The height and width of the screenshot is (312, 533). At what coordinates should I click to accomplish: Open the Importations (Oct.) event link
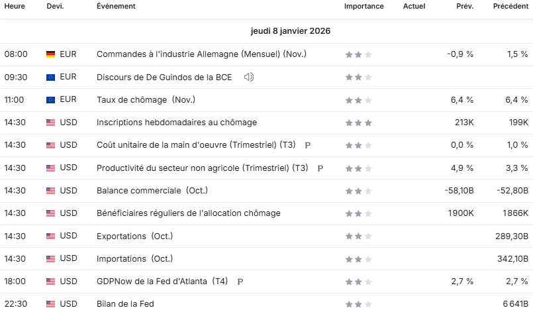click(134, 259)
